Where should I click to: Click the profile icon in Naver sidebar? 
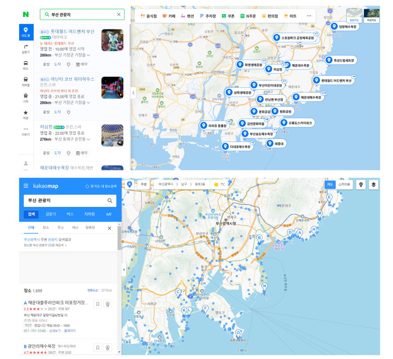(25, 163)
